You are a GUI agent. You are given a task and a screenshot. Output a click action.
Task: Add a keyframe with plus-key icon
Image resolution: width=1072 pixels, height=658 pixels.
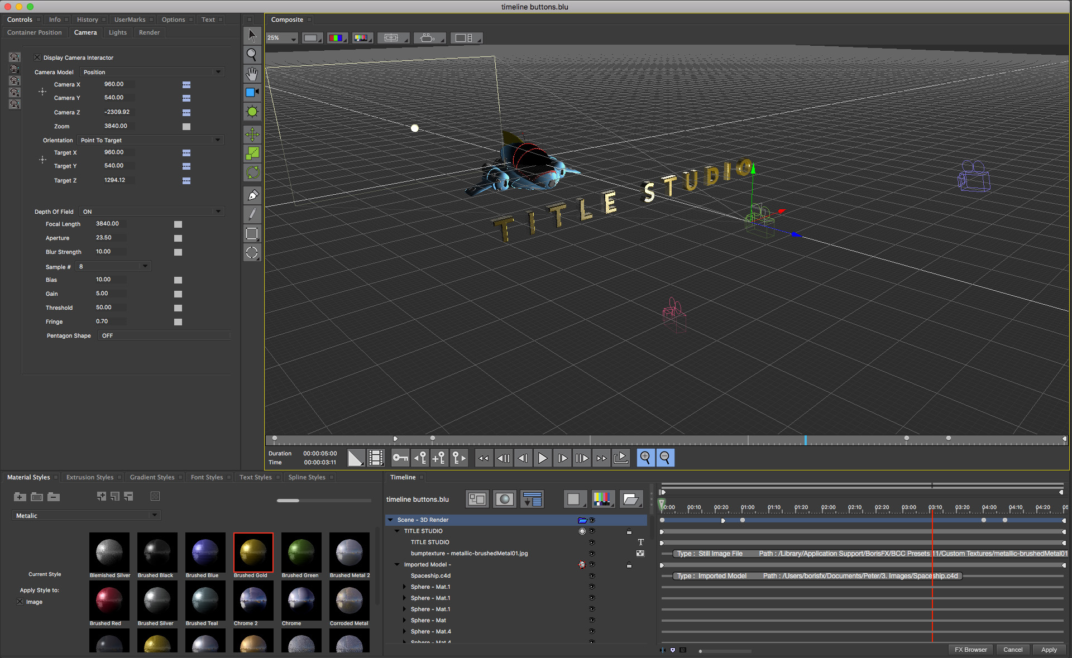tap(438, 458)
